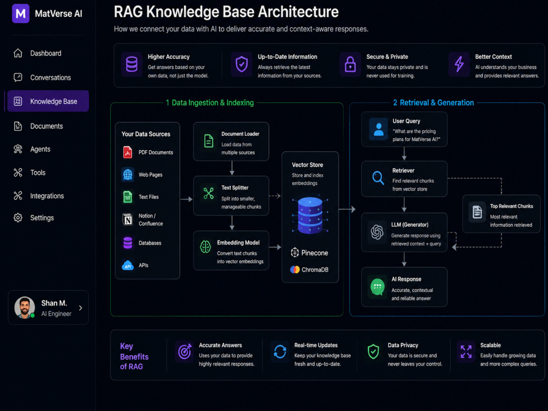Click the 'PDF Documents' label
The width and height of the screenshot is (548, 411).
(156, 153)
